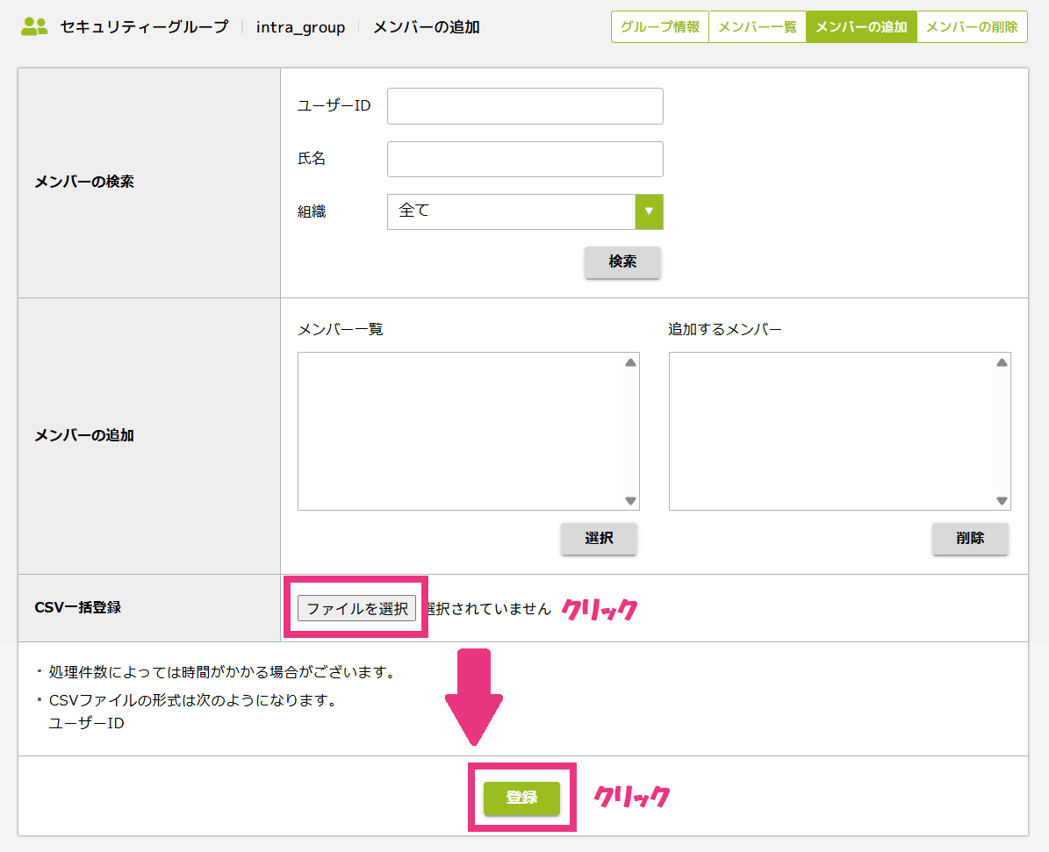Focus the ユーザーID input field

pos(525,105)
